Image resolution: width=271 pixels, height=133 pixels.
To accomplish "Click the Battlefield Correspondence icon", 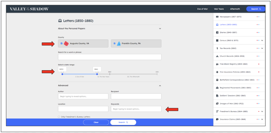I will (x=217, y=80).
